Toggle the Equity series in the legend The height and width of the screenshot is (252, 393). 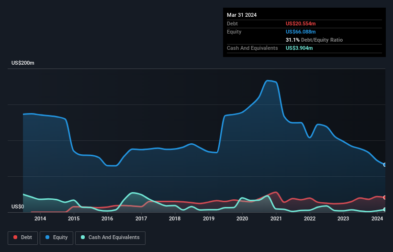point(56,238)
